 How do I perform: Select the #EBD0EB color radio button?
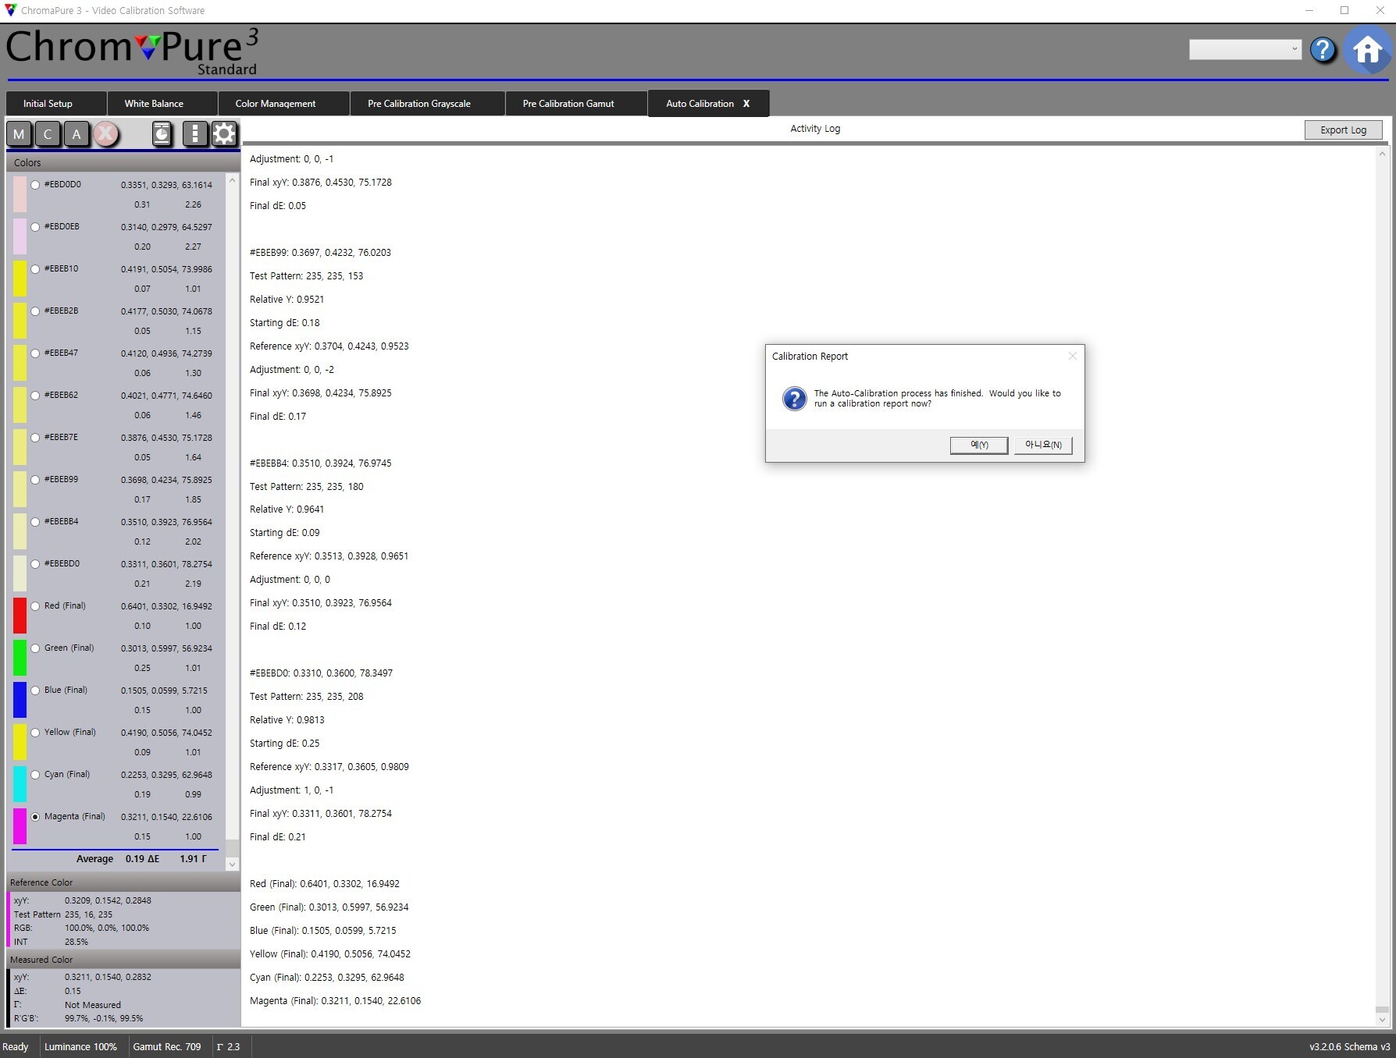(x=35, y=227)
